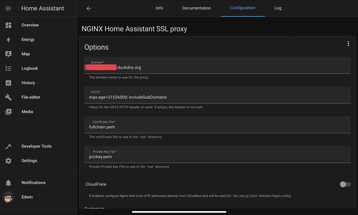
Task: Open Developer Tools
Action: click(x=36, y=146)
